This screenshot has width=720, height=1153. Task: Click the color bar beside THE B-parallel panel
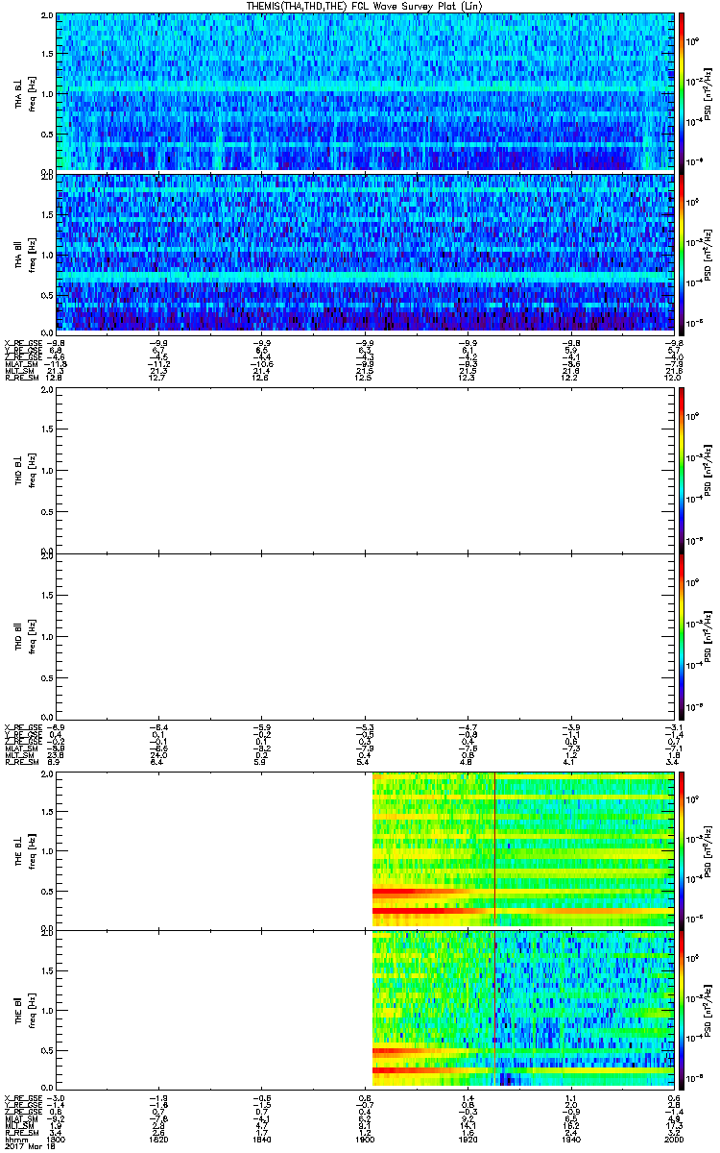(x=682, y=1008)
